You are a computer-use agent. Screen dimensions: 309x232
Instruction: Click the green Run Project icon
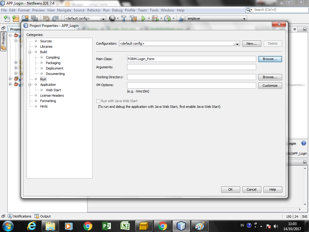click(x=143, y=18)
